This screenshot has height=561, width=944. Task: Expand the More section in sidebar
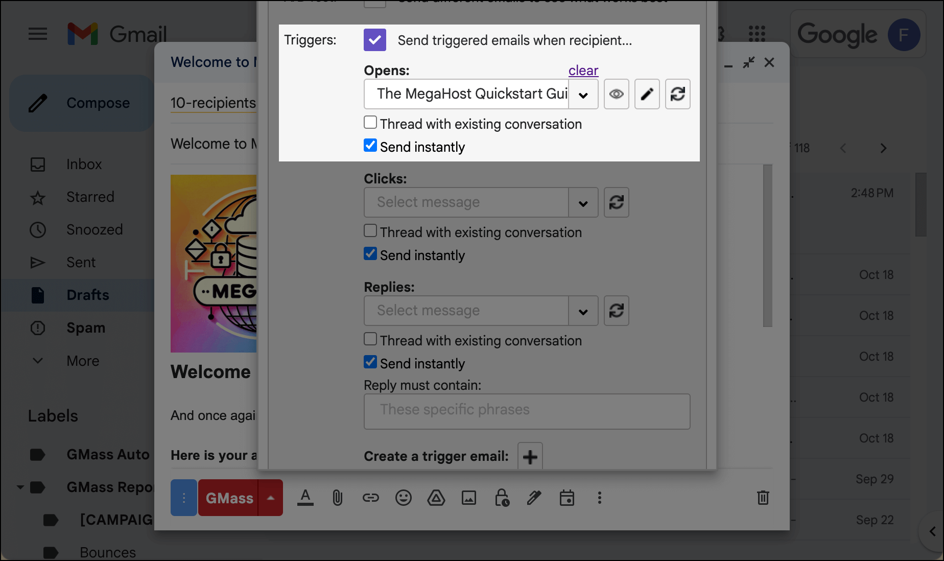coord(83,361)
